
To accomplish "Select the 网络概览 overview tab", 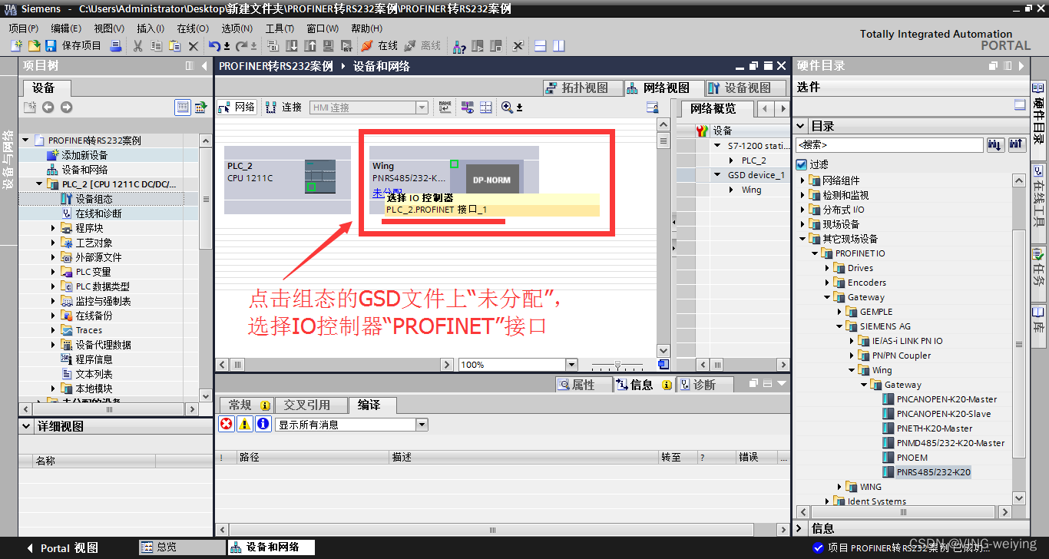I will [x=713, y=108].
